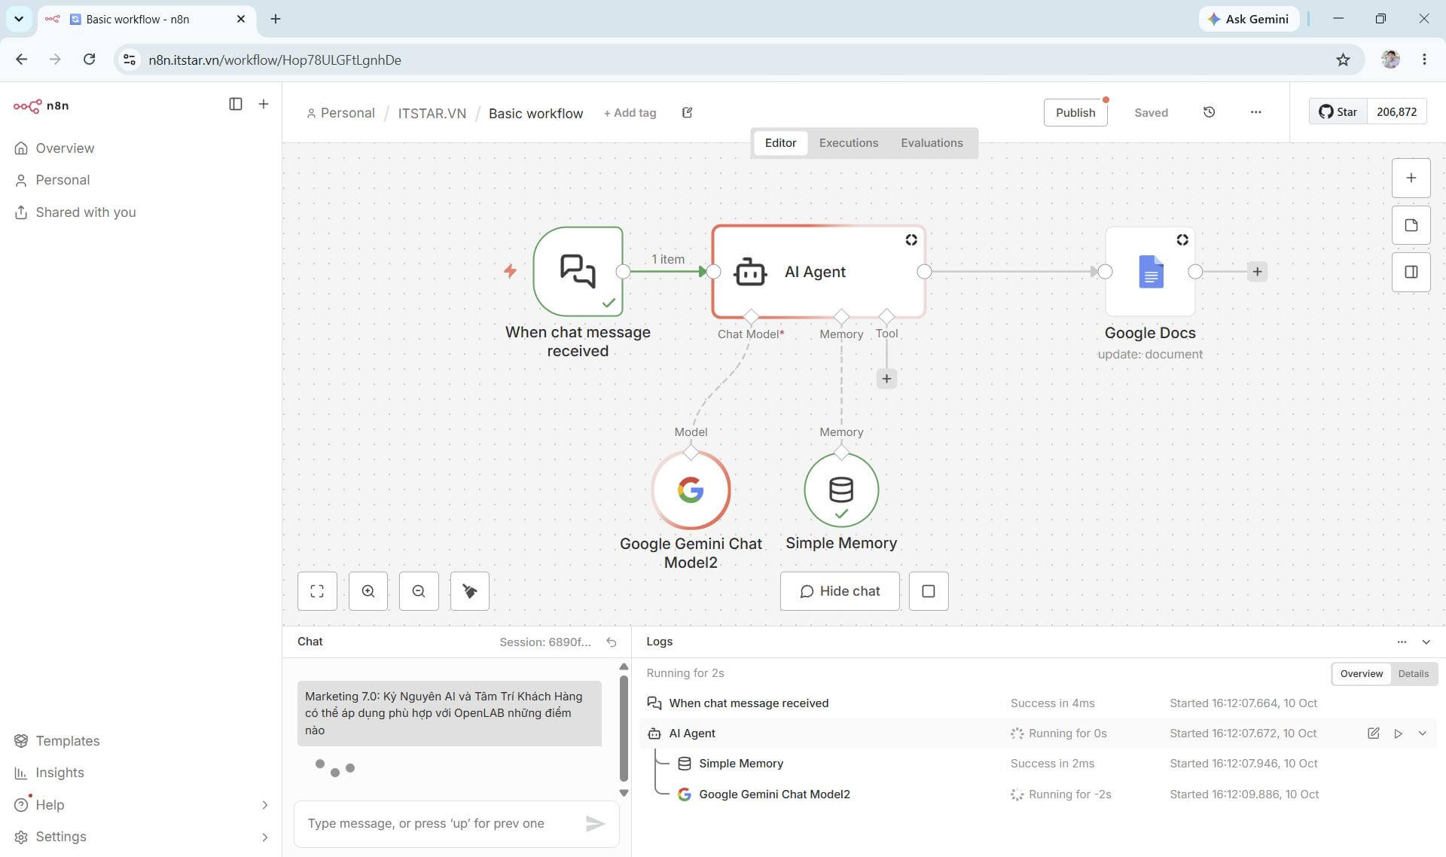
Task: Click the trigger lightning bolt icon
Action: click(x=510, y=271)
